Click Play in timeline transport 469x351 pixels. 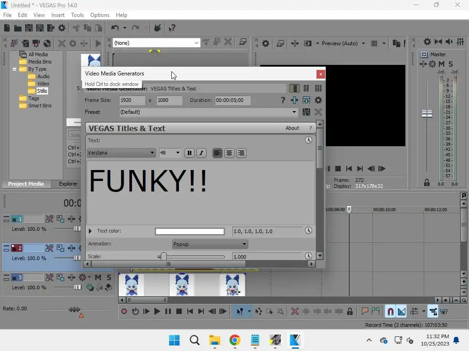point(157,312)
